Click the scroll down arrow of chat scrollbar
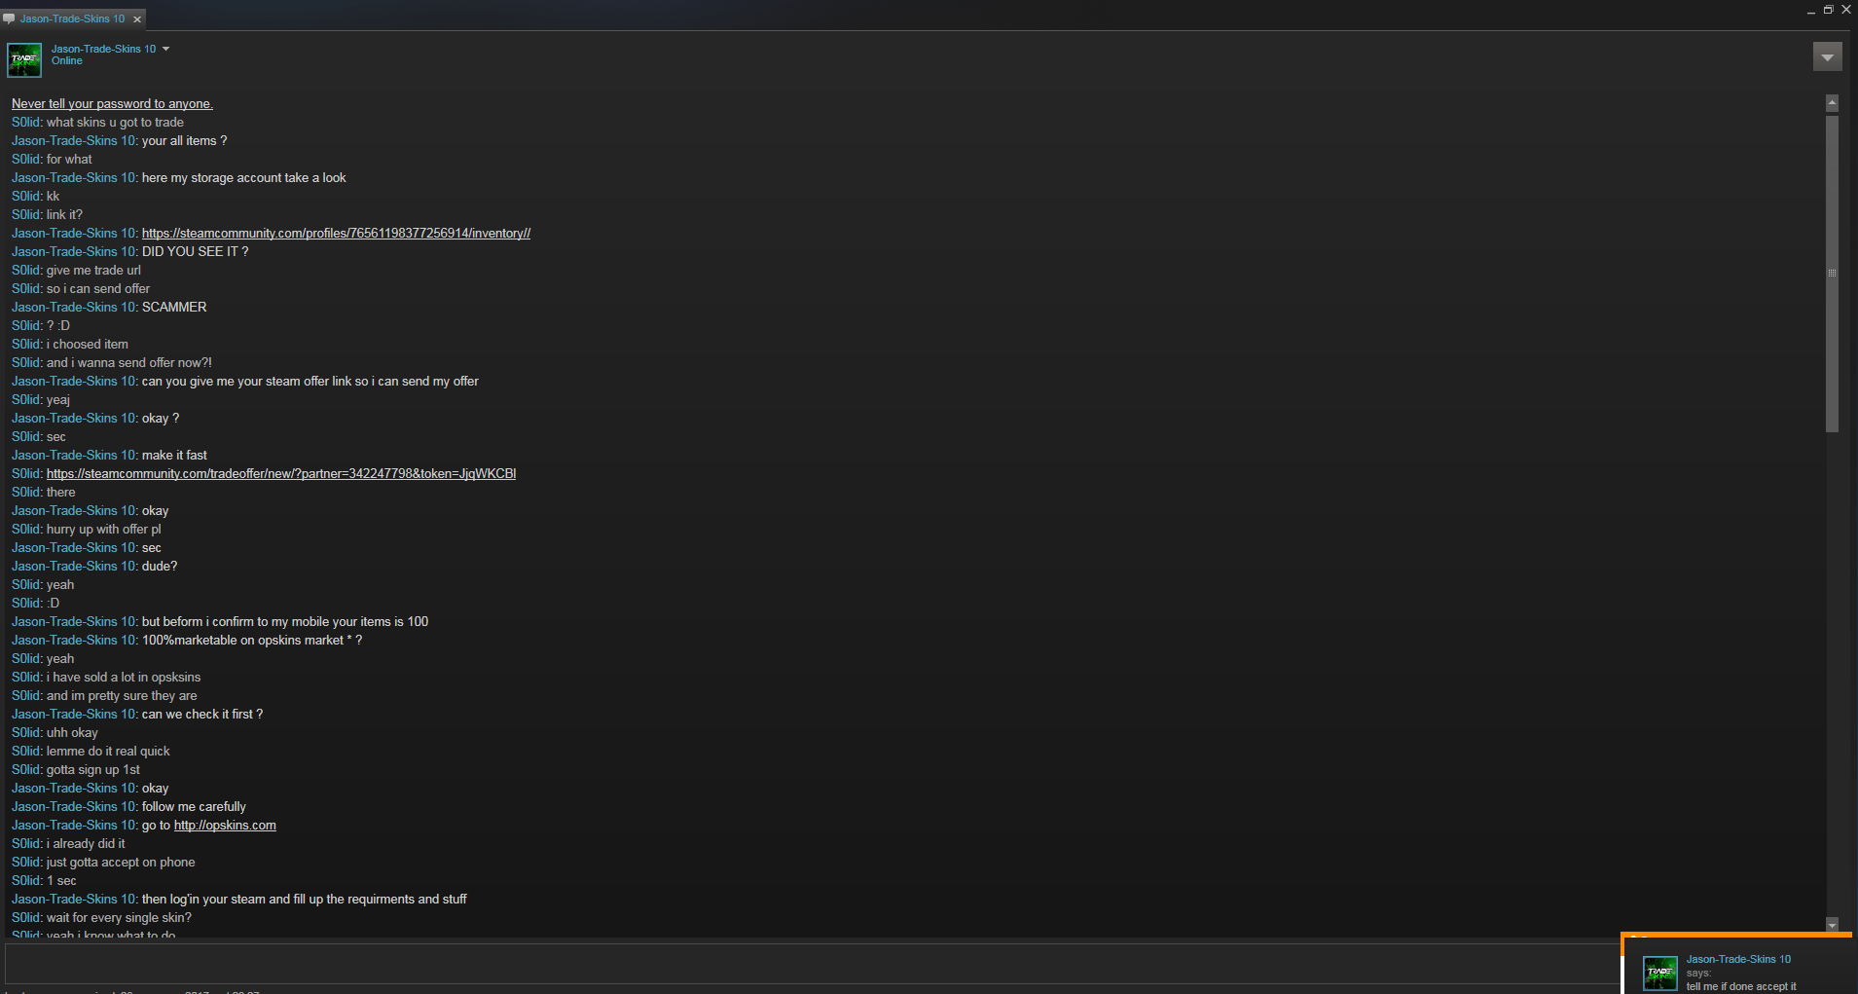This screenshot has height=994, width=1858. (1832, 925)
